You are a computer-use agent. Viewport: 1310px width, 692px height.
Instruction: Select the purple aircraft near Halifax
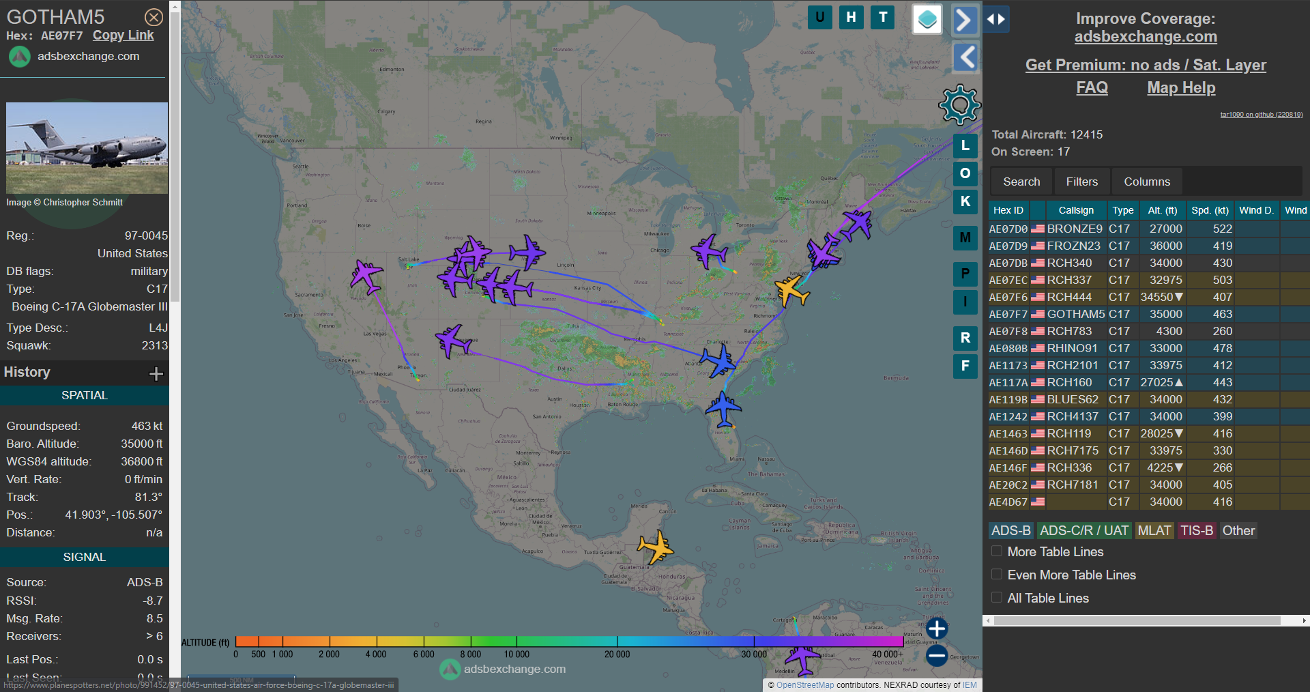[x=857, y=225]
